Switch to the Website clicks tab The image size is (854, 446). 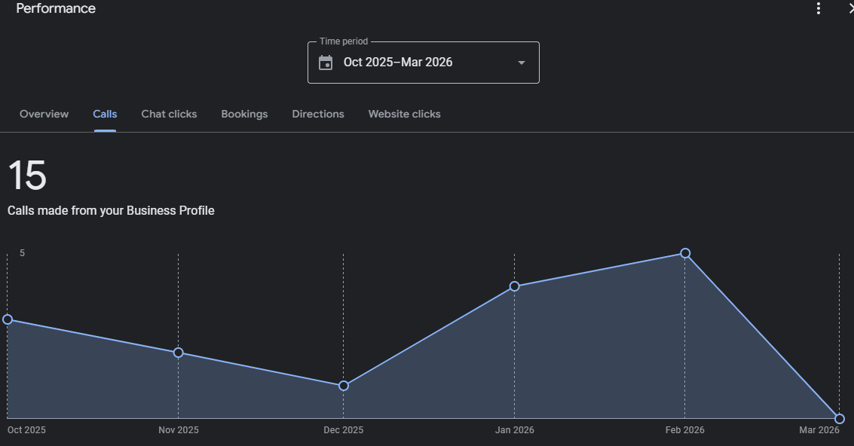pyautogui.click(x=404, y=114)
